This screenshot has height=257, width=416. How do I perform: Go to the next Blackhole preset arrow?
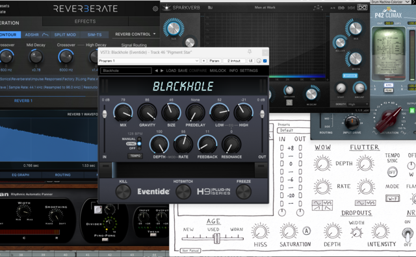tap(162, 71)
